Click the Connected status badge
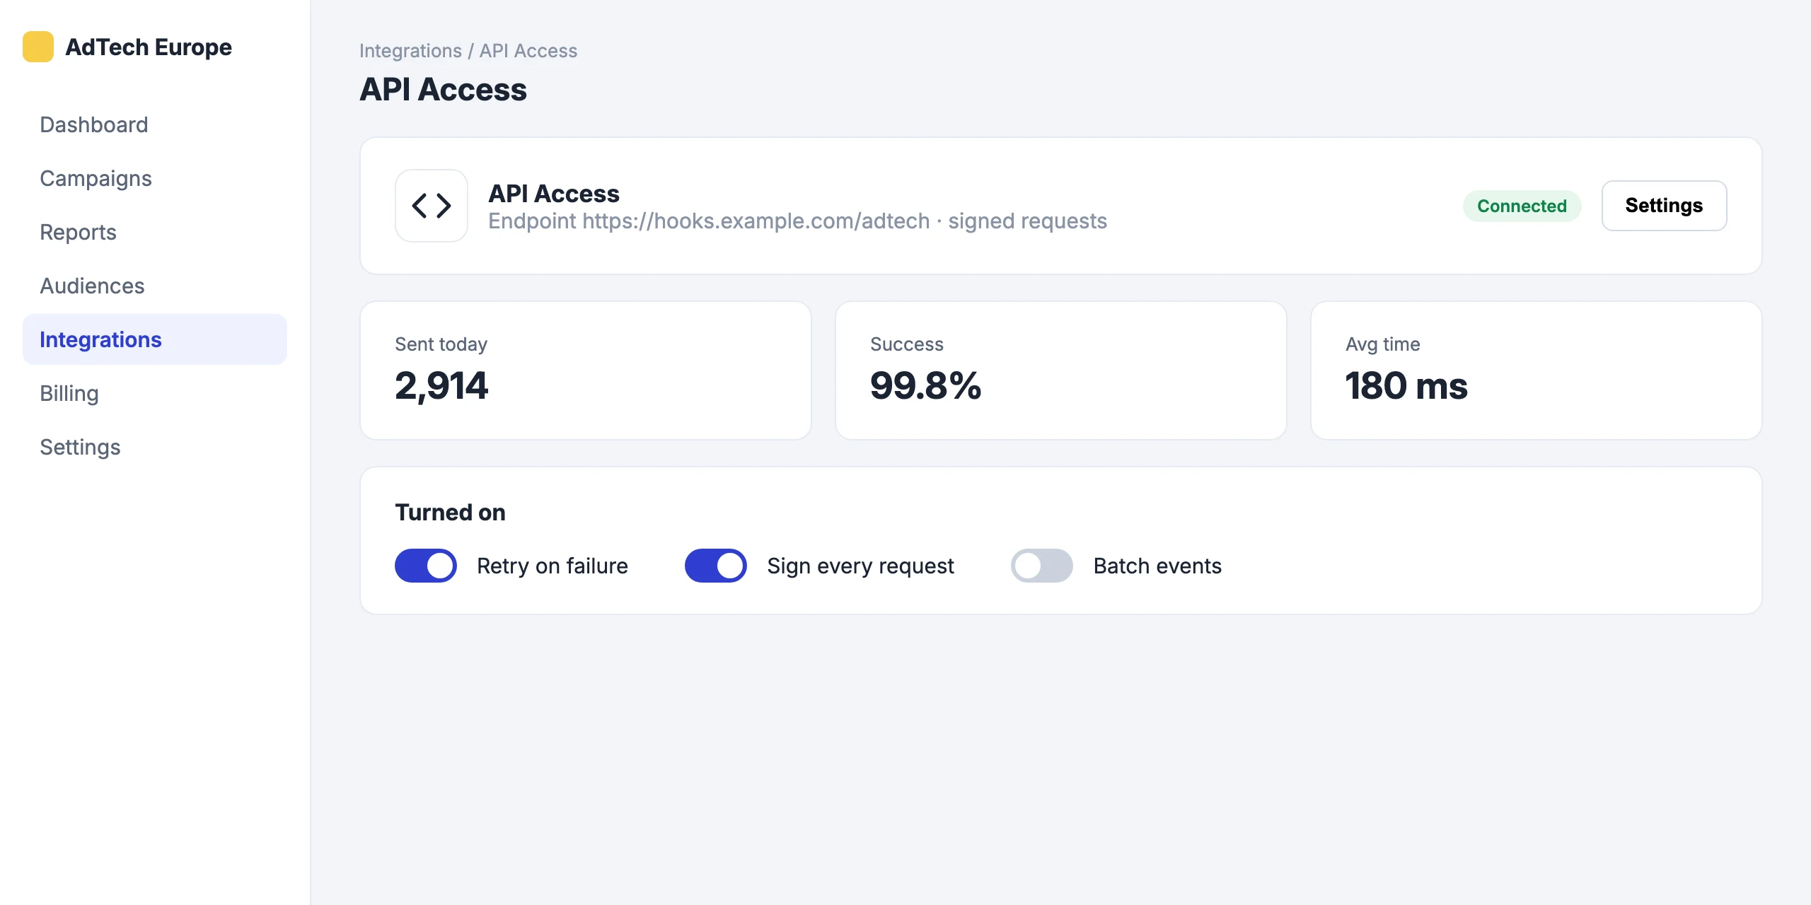 click(1522, 206)
